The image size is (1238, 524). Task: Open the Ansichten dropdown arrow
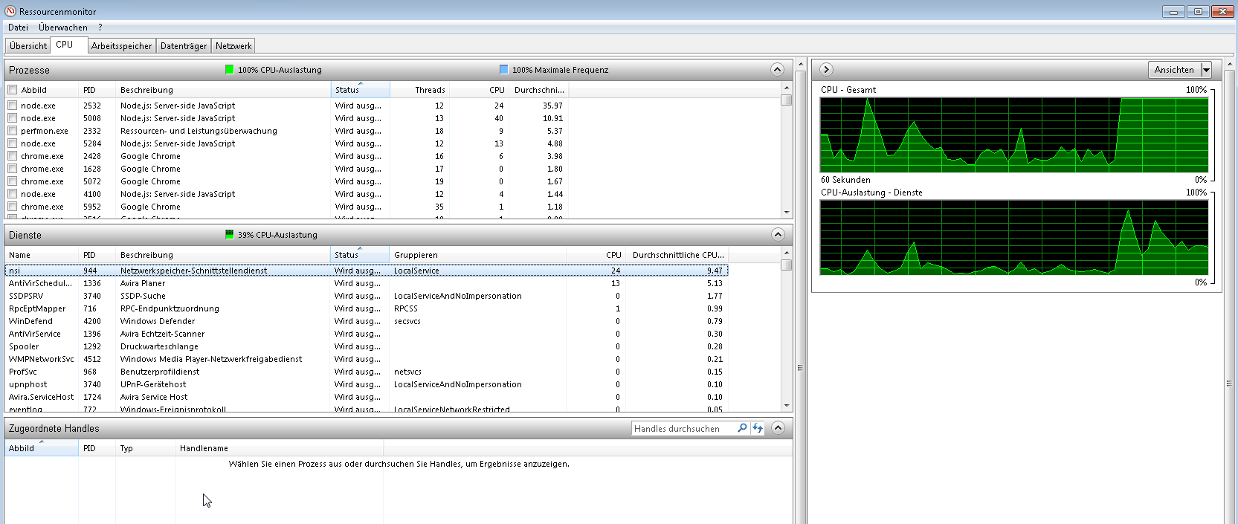(x=1206, y=70)
